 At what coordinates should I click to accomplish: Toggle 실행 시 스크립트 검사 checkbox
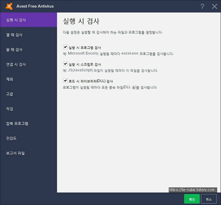click(x=65, y=64)
